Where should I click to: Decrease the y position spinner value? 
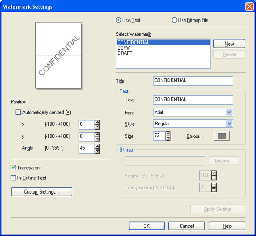click(97, 139)
